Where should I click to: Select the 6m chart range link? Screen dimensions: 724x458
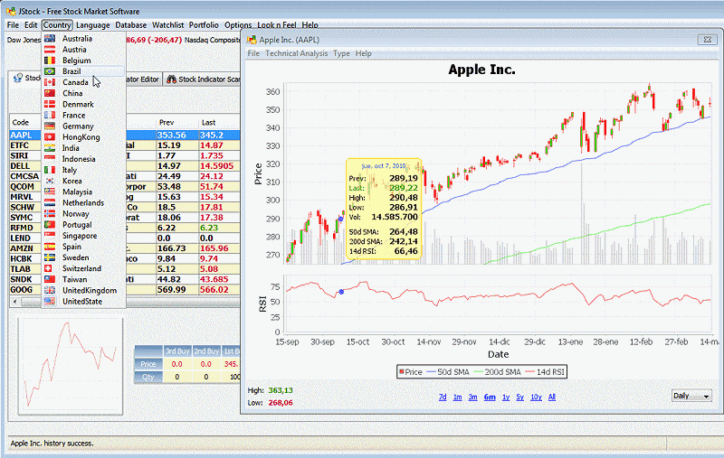(490, 397)
